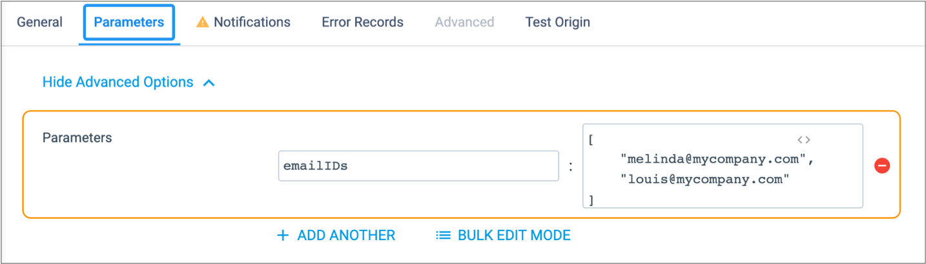Remove the parameter with red minus icon
Image resolution: width=926 pixels, height=264 pixels.
pos(882,166)
